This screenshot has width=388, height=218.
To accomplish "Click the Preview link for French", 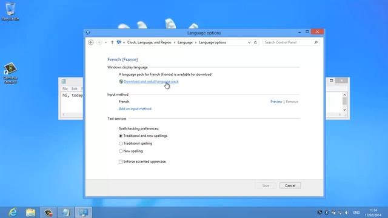I will 276,102.
